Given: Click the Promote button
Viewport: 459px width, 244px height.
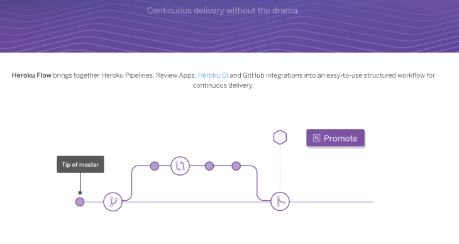Looking at the screenshot, I should pos(336,138).
